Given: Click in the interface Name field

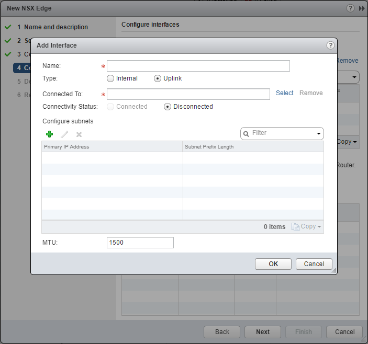Looking at the screenshot, I should click(198, 66).
